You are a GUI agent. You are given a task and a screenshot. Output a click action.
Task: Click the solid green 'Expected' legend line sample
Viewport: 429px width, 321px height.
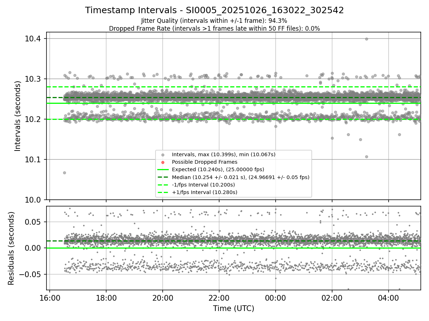(163, 169)
